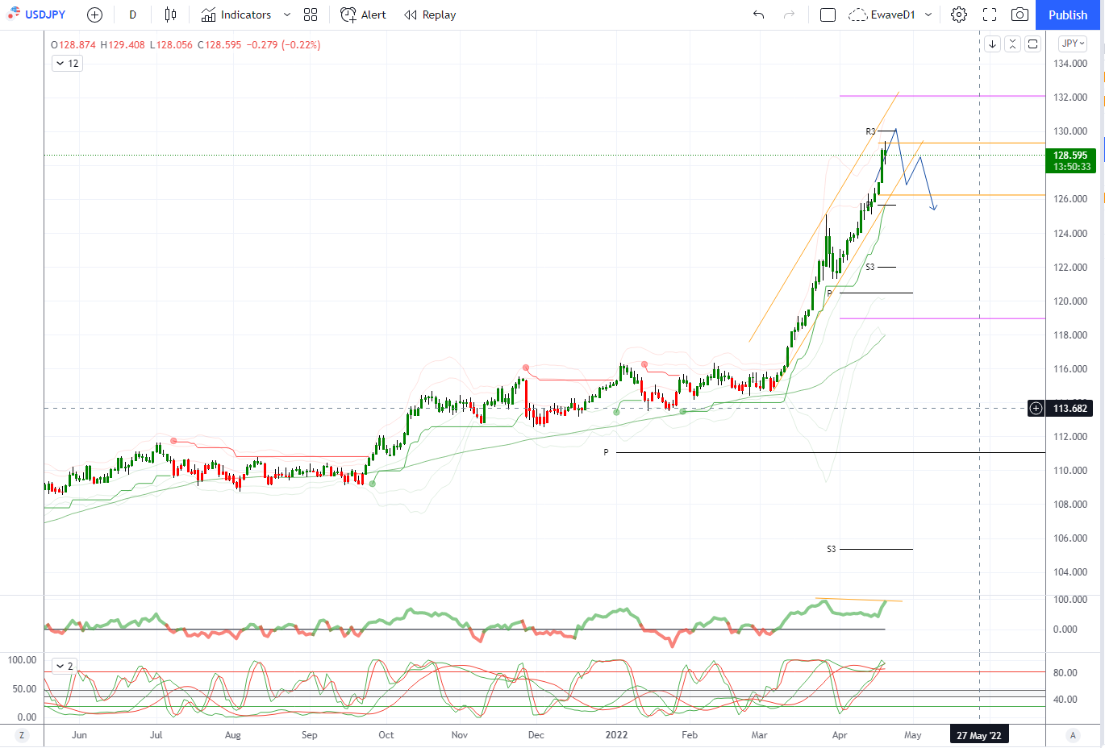Open the JPY currency dropdown
Viewport: 1105px width, 748px height.
1074,44
